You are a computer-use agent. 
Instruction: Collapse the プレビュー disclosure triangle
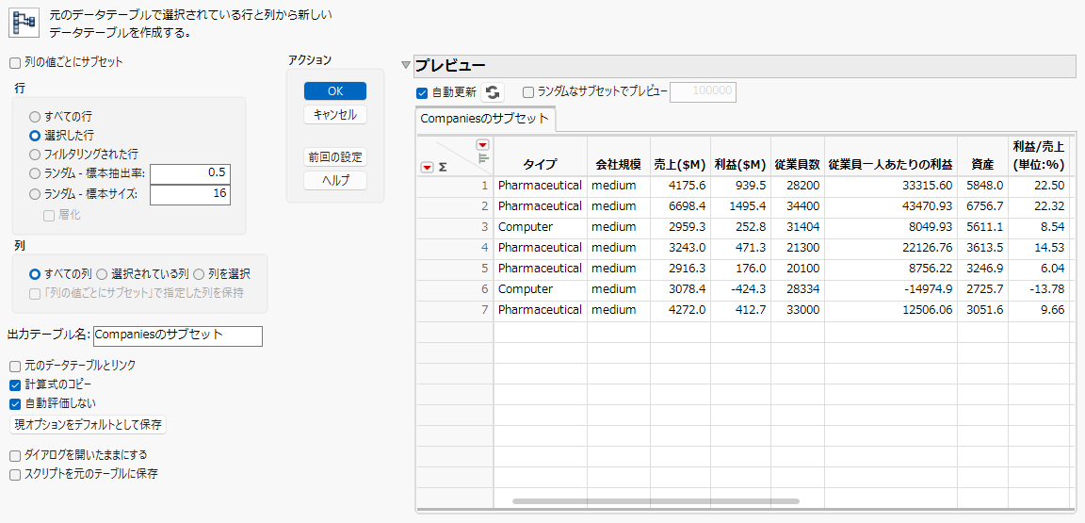(406, 66)
